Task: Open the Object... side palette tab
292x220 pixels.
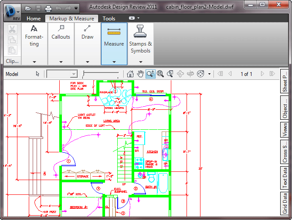Action: 285,108
